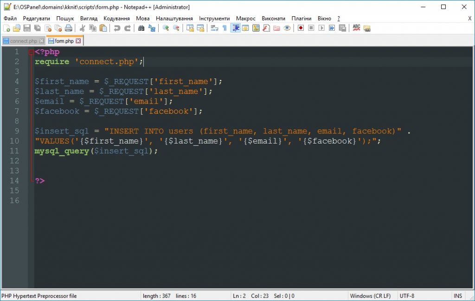Click the mysql_query function on line 11
Image resolution: width=475 pixels, height=301 pixels.
62,151
